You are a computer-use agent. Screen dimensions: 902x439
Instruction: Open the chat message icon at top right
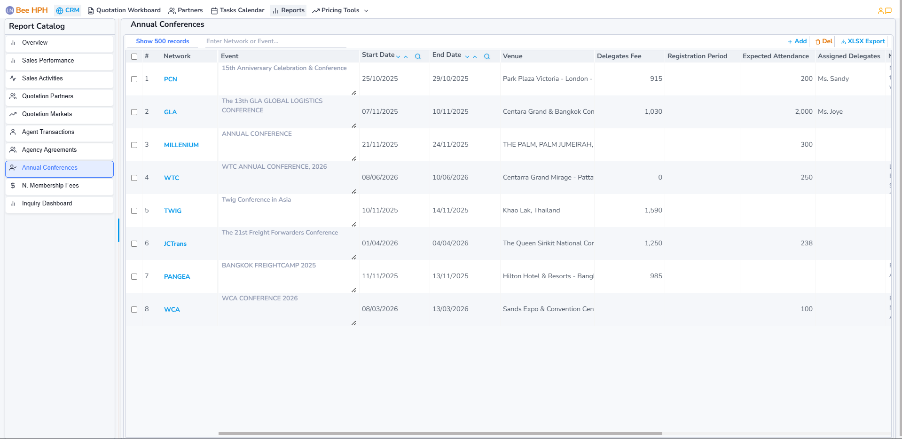click(x=888, y=11)
